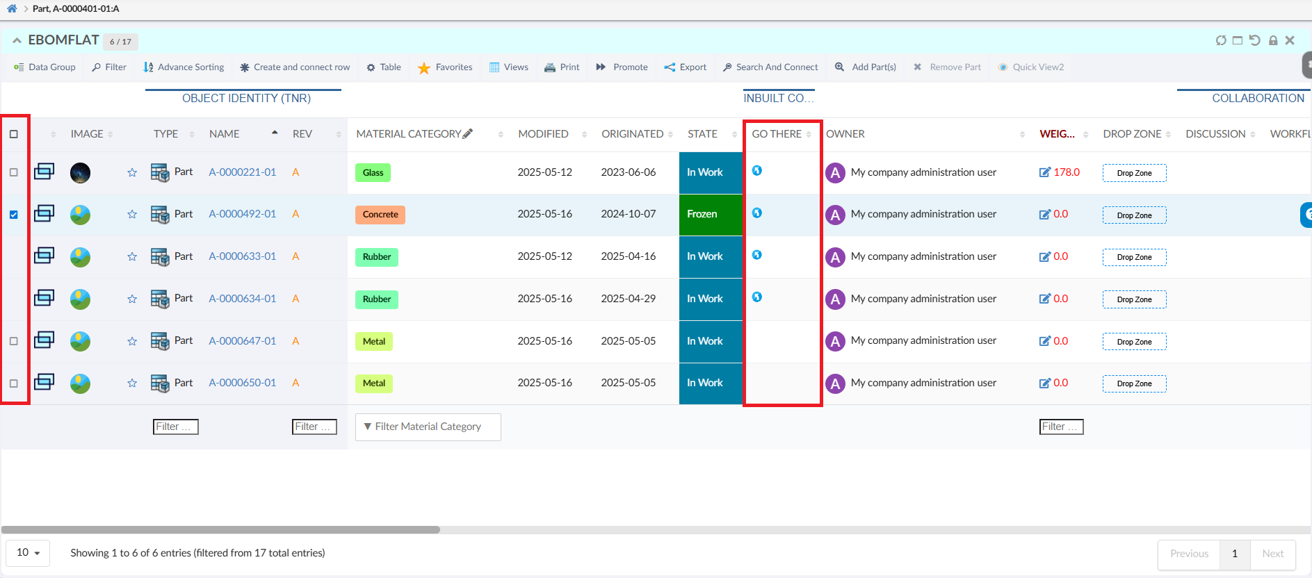
Task: Check the A-0000650-01 row checkbox
Action: (x=14, y=383)
